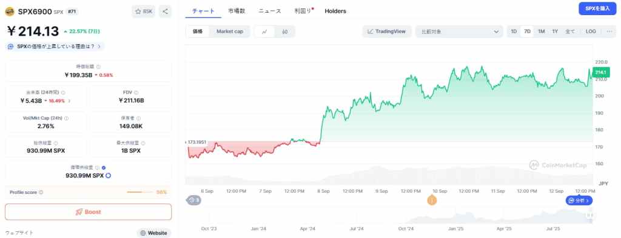This screenshot has width=621, height=238.
Task: Click the Boost button
Action: [89, 212]
